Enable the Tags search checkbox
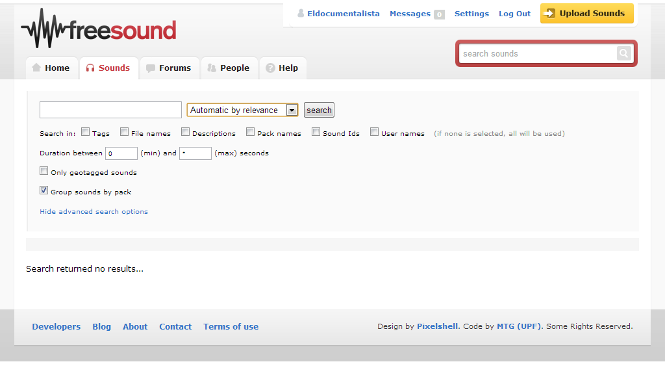The image size is (665, 390). pos(86,132)
